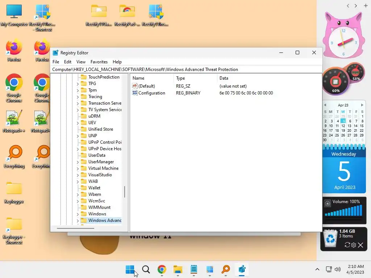Screen dimensions: 371x278
Task: Show hidden tray icons chevron
Action: pos(317,269)
